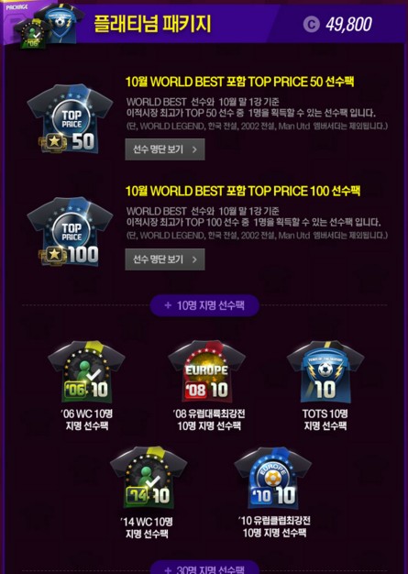
Task: Open 선수 명단 보기 for TOP PRICE 100
Action: (x=165, y=259)
